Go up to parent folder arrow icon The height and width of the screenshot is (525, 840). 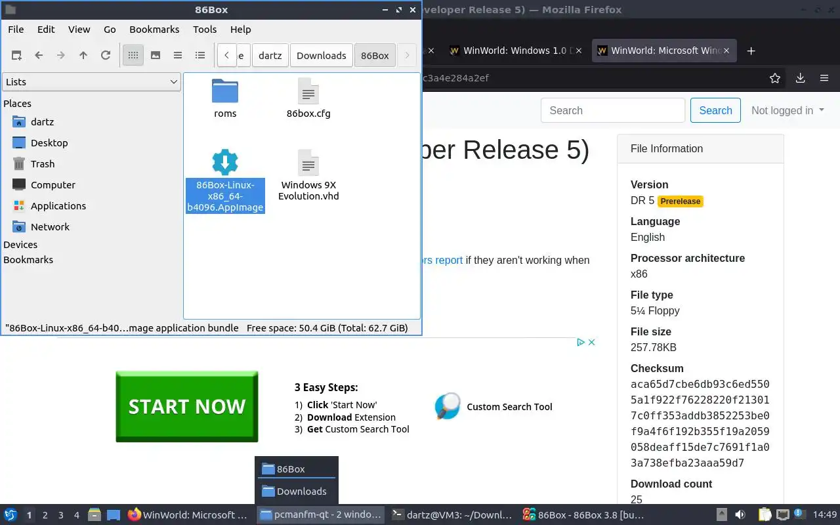click(83, 56)
